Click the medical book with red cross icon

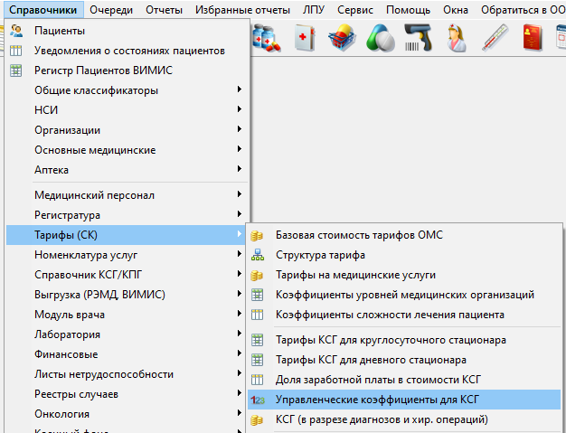tap(305, 39)
